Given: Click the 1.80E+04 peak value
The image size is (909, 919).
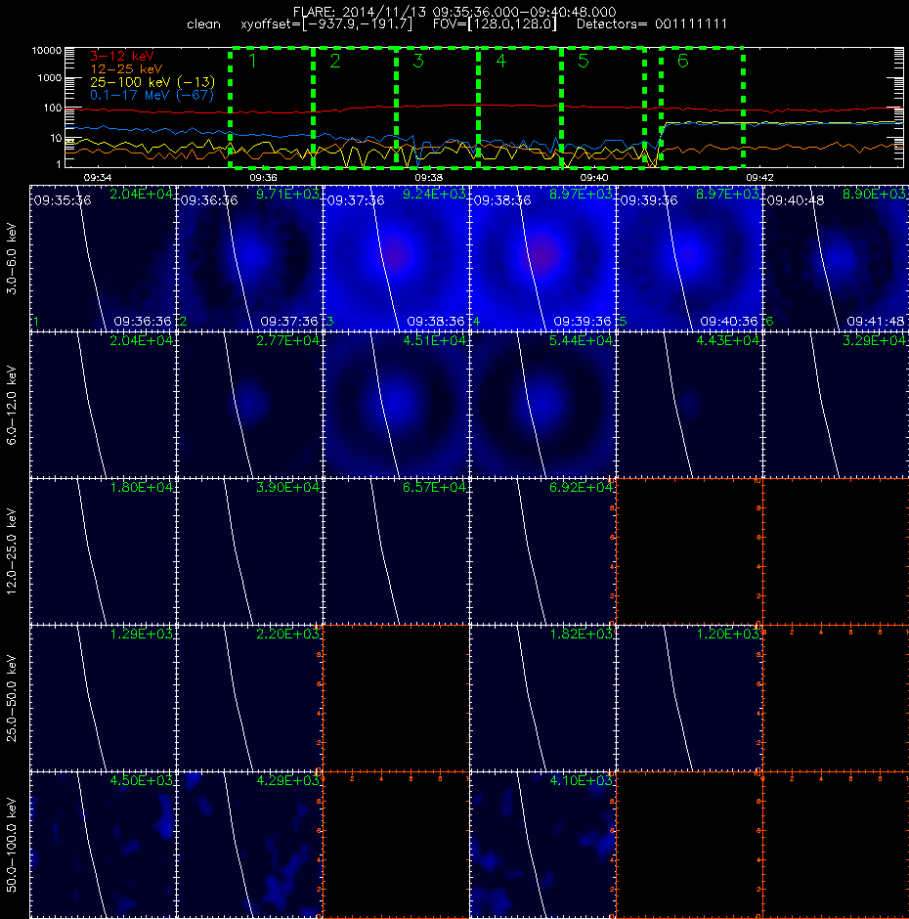Looking at the screenshot, I should point(142,487).
